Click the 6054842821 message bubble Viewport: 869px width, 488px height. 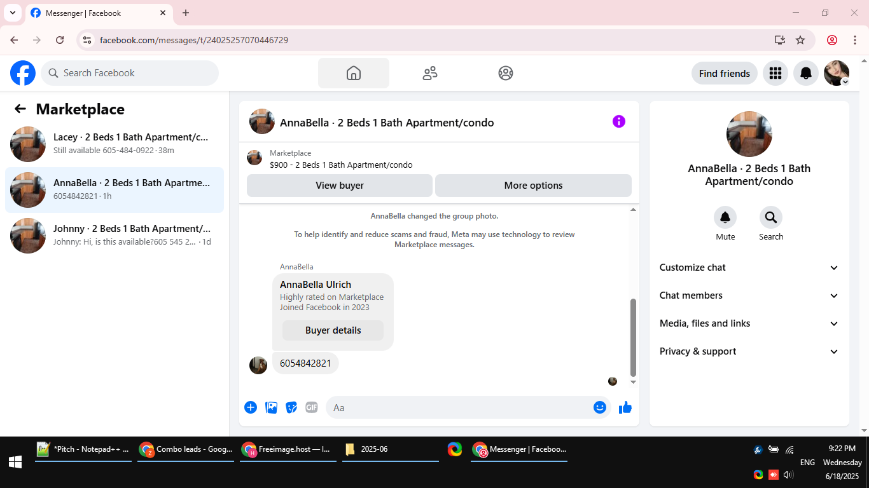click(305, 363)
